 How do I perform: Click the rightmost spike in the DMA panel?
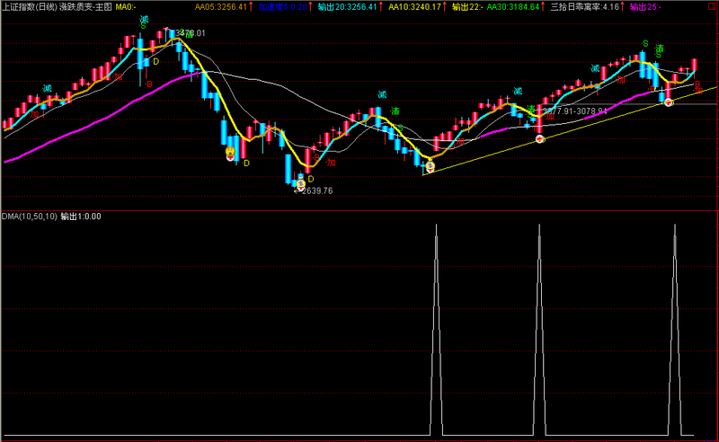coord(675,329)
